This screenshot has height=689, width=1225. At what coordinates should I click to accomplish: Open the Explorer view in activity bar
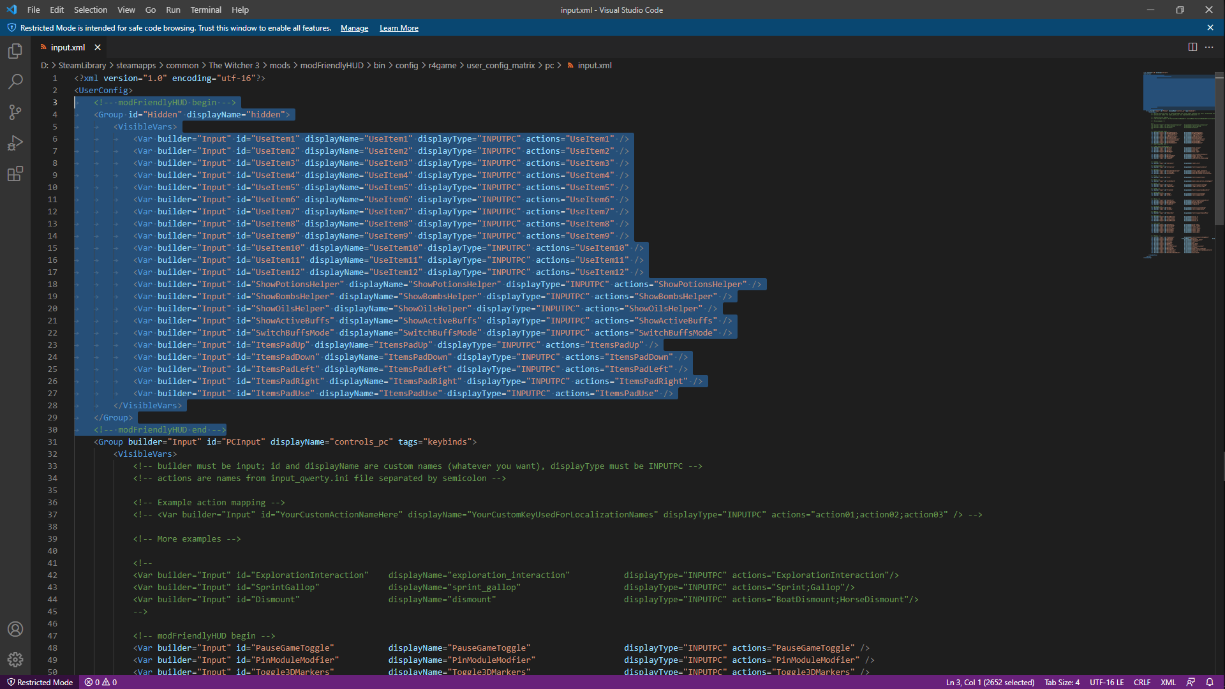click(15, 51)
